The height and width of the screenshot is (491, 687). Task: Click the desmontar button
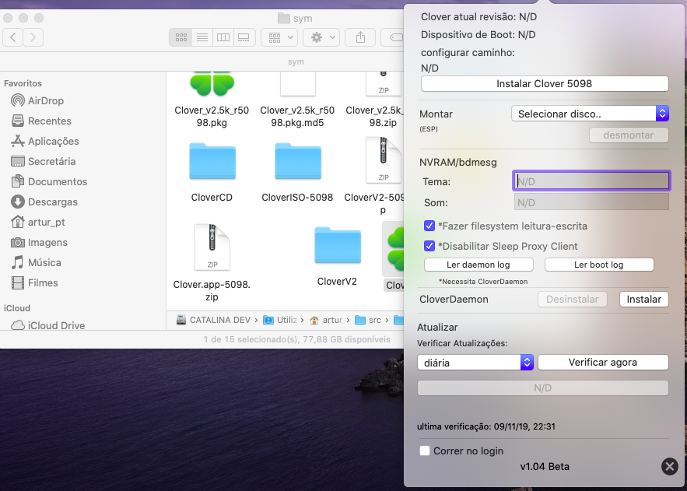click(x=629, y=135)
